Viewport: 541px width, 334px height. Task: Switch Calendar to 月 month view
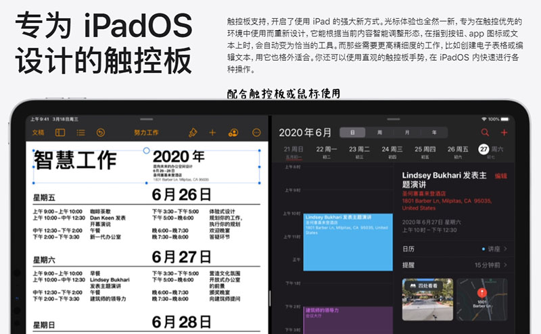pyautogui.click(x=407, y=132)
